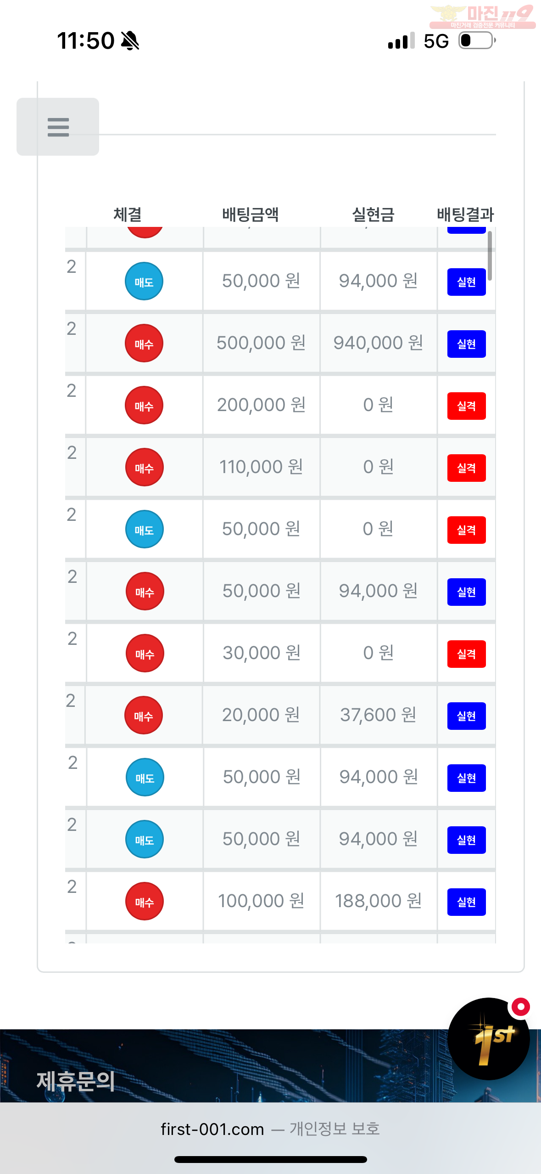Screen dimensions: 541x1174
Task: Click the blue 매도 badge on the 94,000 원 top row
Action: point(144,281)
